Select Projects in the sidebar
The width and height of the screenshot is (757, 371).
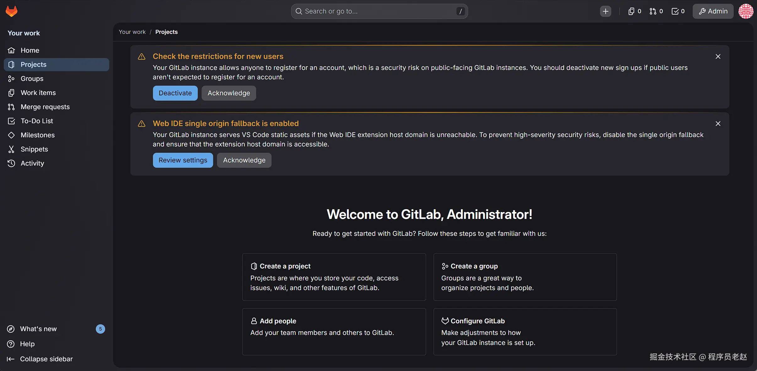click(x=57, y=65)
